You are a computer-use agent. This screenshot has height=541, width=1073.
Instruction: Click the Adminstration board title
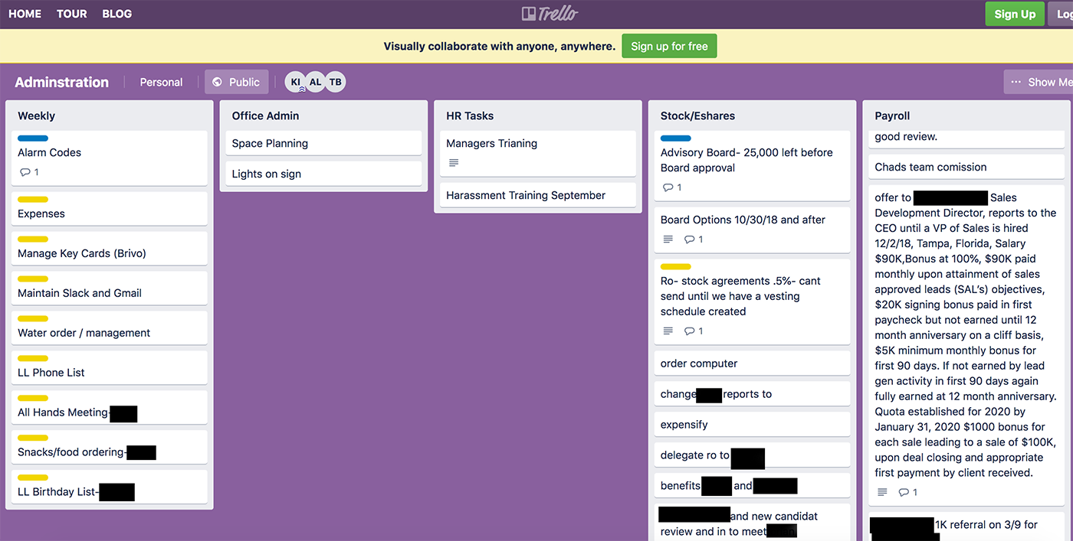tap(62, 82)
